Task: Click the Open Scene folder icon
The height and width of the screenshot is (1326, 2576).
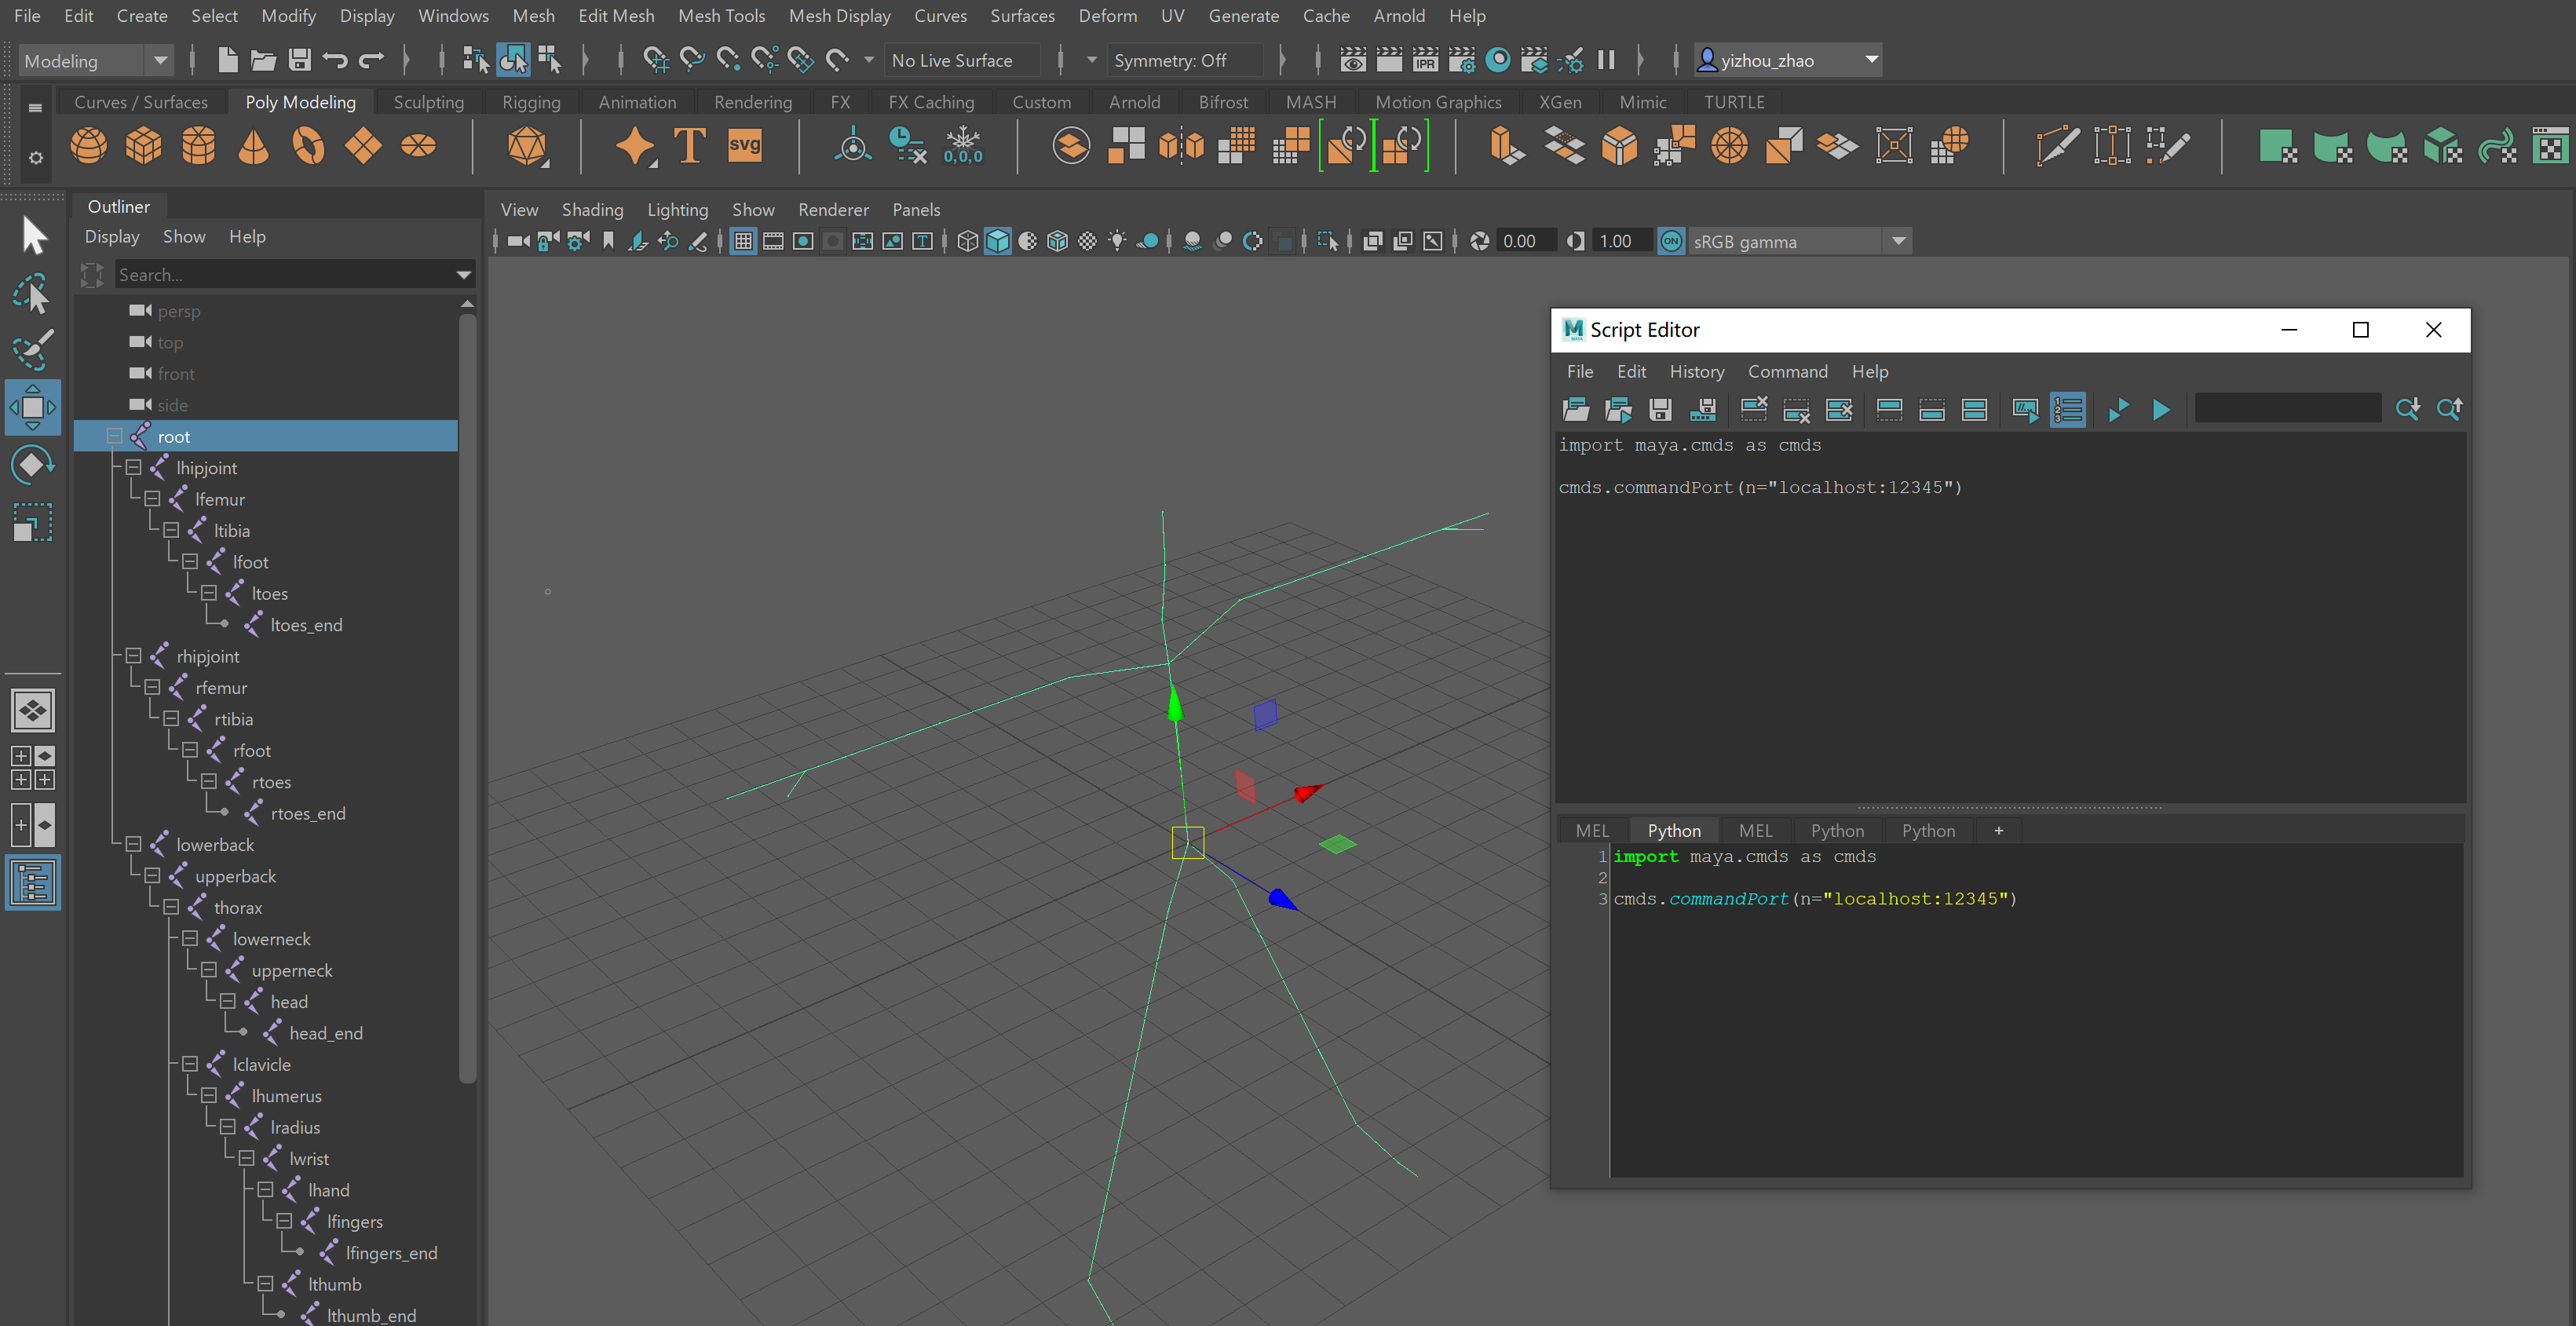Action: [263, 60]
